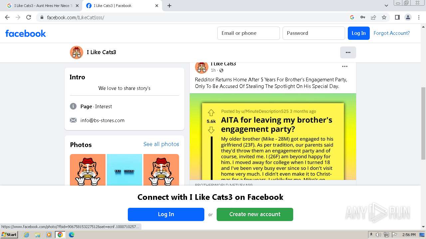
Task: Toggle the browser side panel icon
Action: 397,17
